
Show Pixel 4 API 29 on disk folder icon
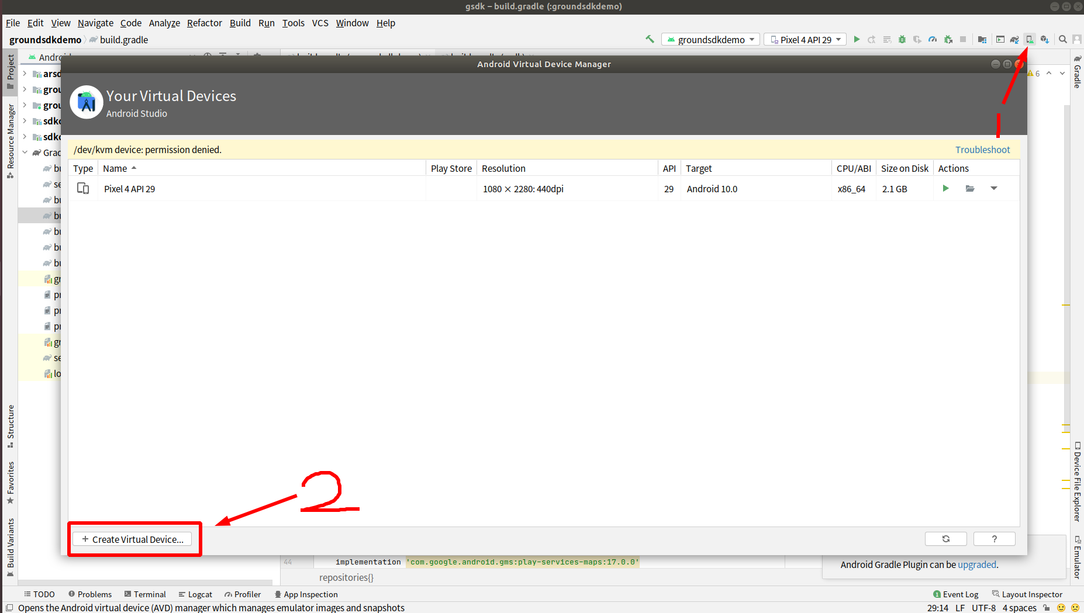click(x=970, y=188)
